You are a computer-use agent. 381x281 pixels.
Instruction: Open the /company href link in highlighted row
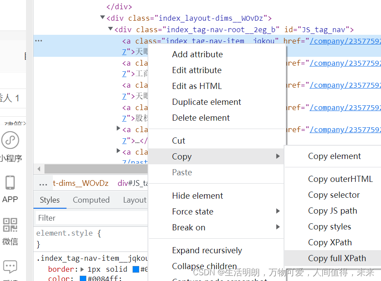pos(345,41)
